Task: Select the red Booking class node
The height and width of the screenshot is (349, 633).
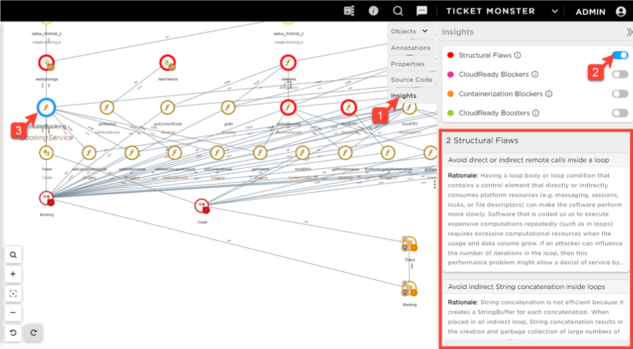Action: point(47,198)
